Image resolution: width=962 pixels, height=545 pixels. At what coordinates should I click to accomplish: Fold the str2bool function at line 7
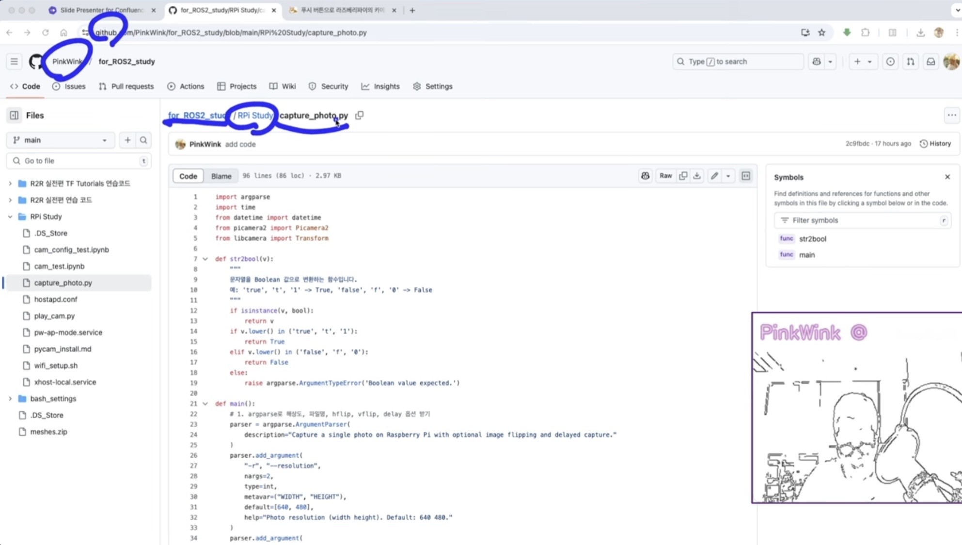(205, 259)
